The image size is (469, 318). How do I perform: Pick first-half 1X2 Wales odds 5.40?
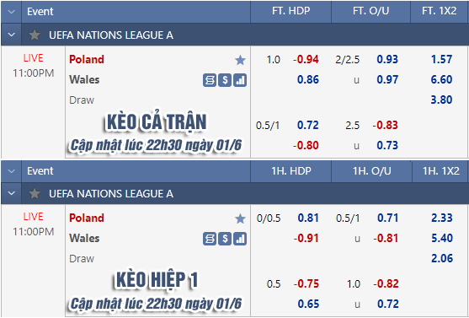[x=442, y=238]
